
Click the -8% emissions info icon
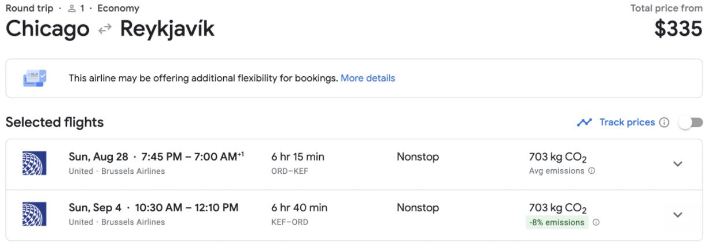coord(596,222)
